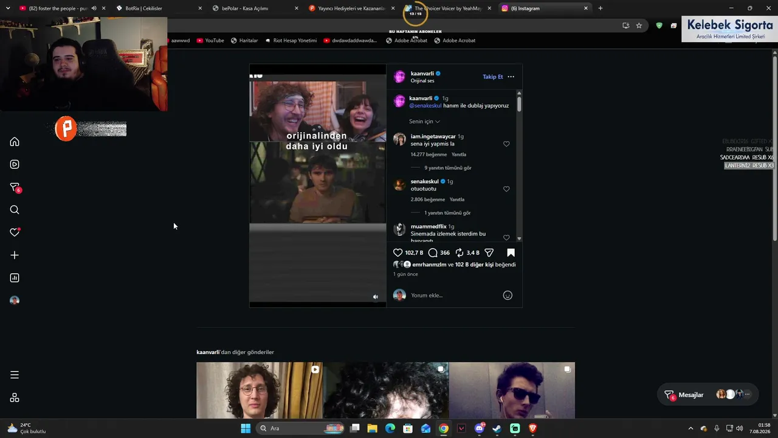Screen dimensions: 778x438
Task: Click the 'Yorum ekle...' comment field
Action: tap(455, 295)
